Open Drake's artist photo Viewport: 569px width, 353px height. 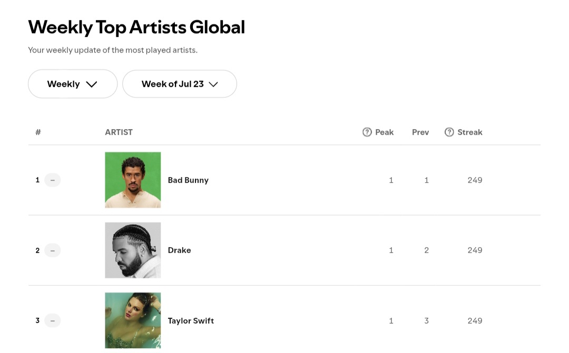[x=133, y=250]
